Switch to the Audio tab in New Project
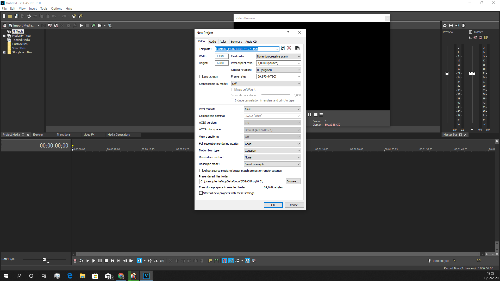Screen dimensions: 500x281 click(212, 41)
